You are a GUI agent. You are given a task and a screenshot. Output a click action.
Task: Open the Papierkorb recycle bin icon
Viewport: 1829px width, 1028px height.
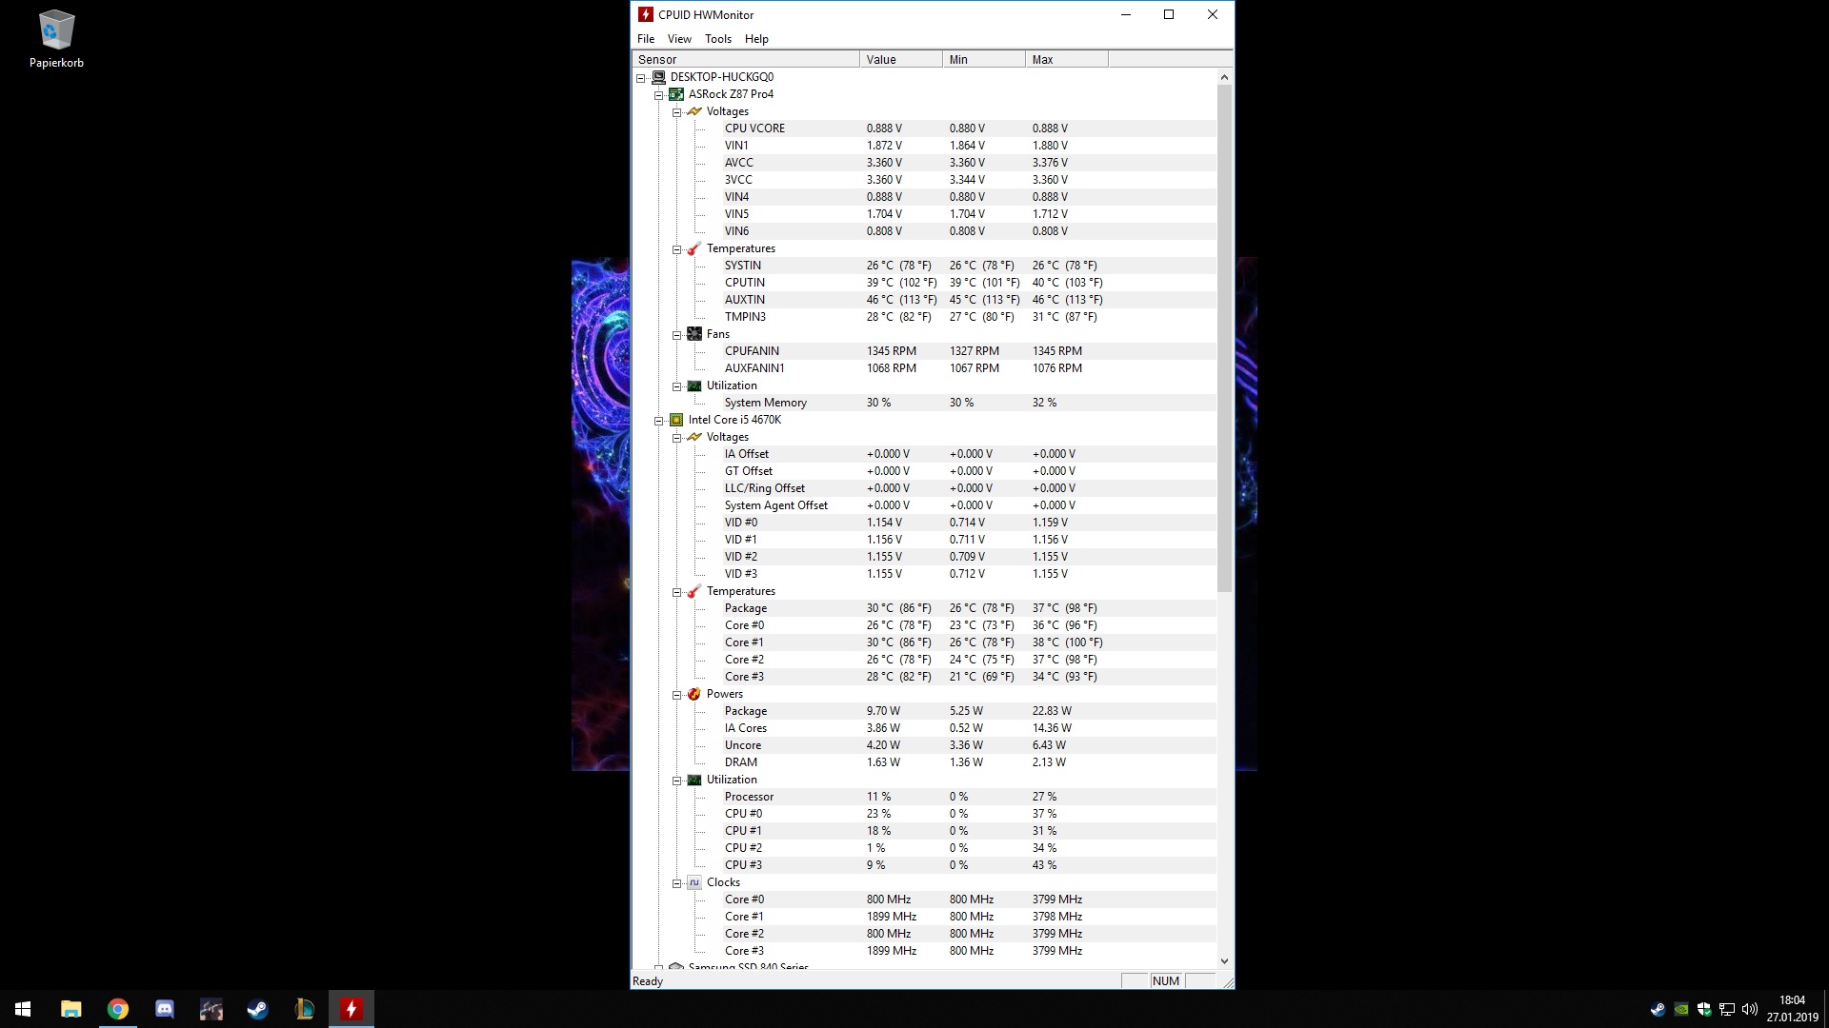[x=56, y=39]
